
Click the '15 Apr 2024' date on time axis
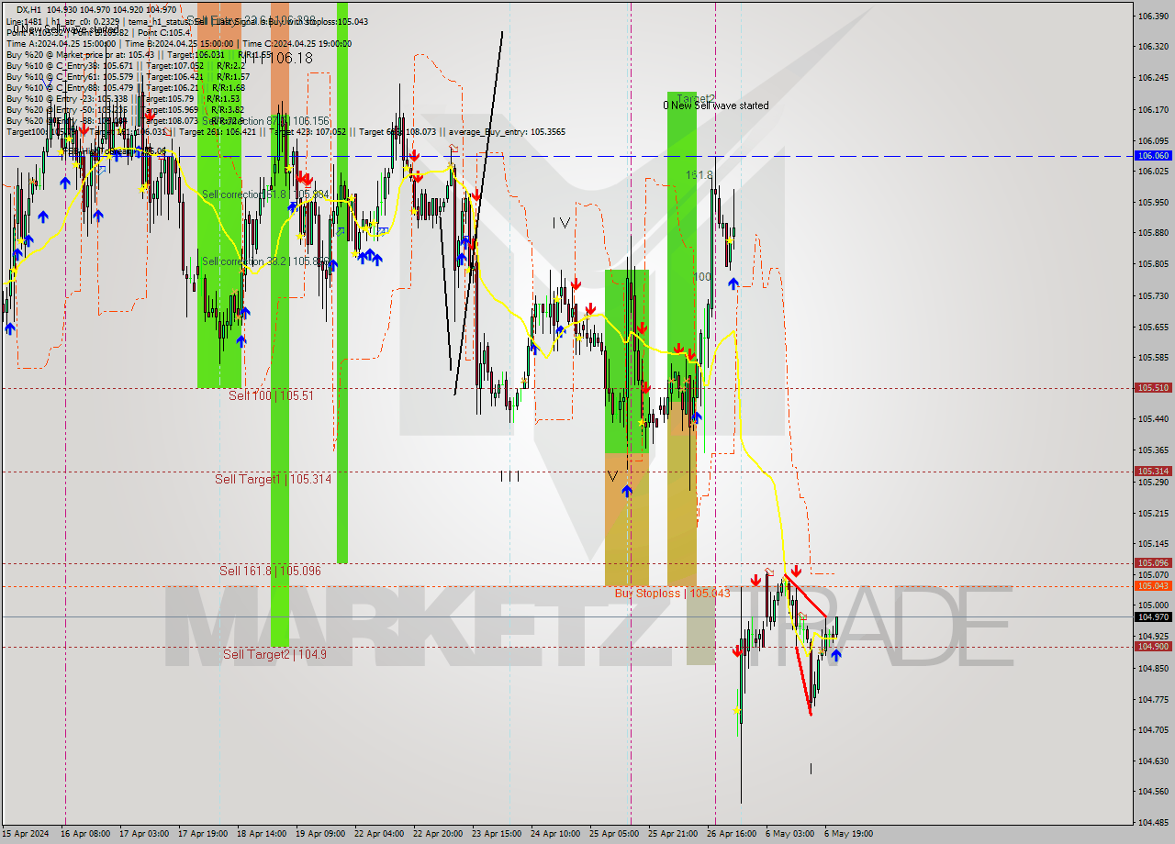pyautogui.click(x=27, y=834)
